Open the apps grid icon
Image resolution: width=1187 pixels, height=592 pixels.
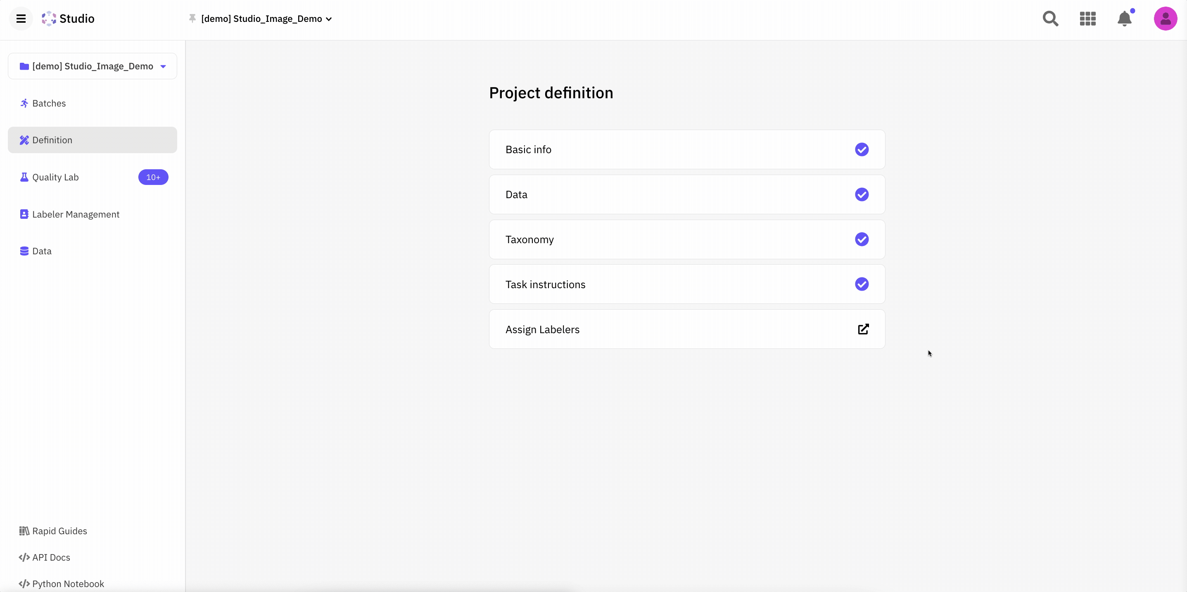coord(1087,19)
